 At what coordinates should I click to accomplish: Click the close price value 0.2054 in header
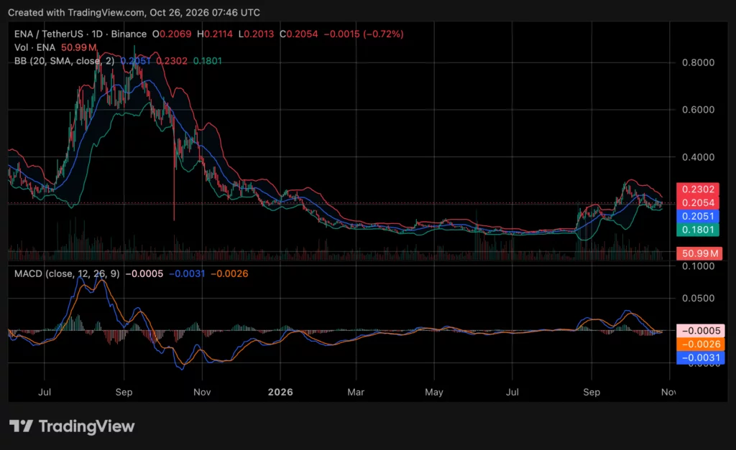[302, 34]
